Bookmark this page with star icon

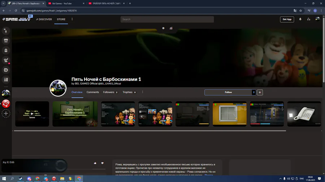pos(300,10)
